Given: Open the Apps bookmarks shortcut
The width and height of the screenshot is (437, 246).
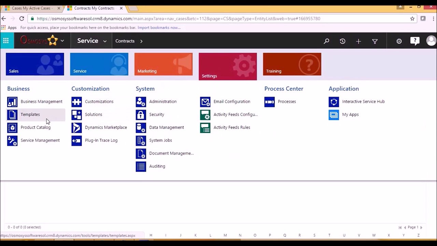Looking at the screenshot, I should 9,28.
